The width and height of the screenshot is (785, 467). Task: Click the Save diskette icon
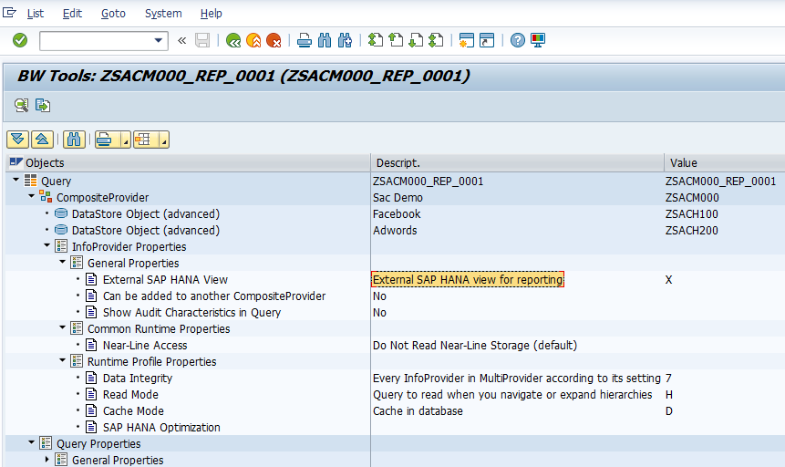(x=202, y=40)
